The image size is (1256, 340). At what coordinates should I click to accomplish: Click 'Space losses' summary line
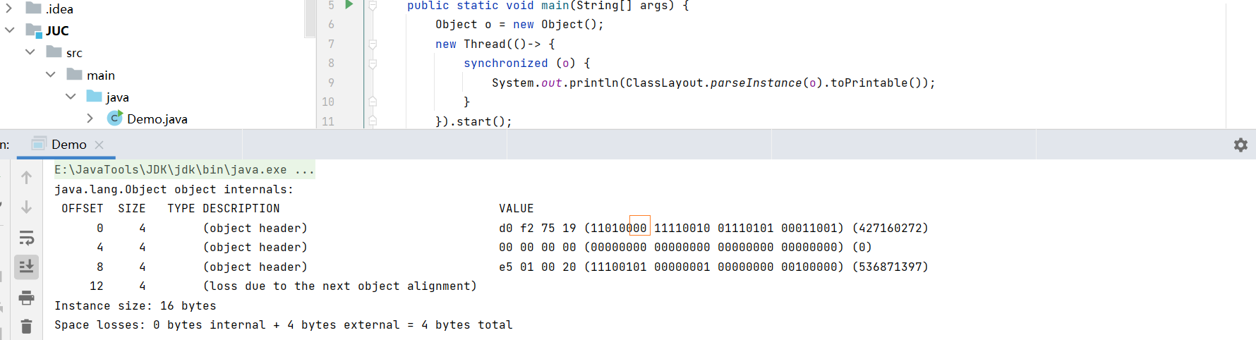pyautogui.click(x=284, y=325)
